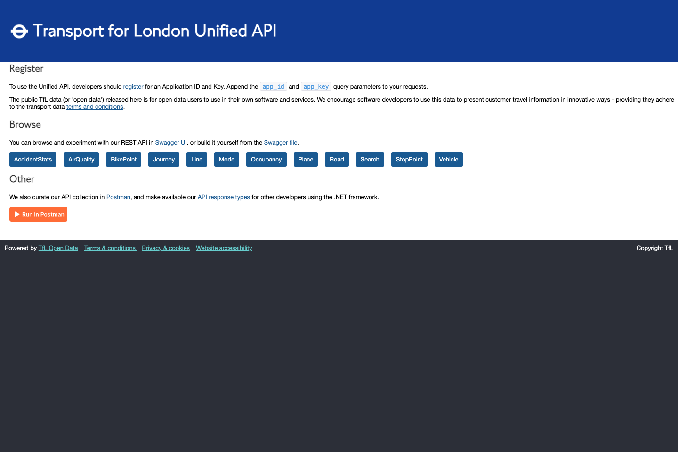Select the Occupancy API

point(266,159)
